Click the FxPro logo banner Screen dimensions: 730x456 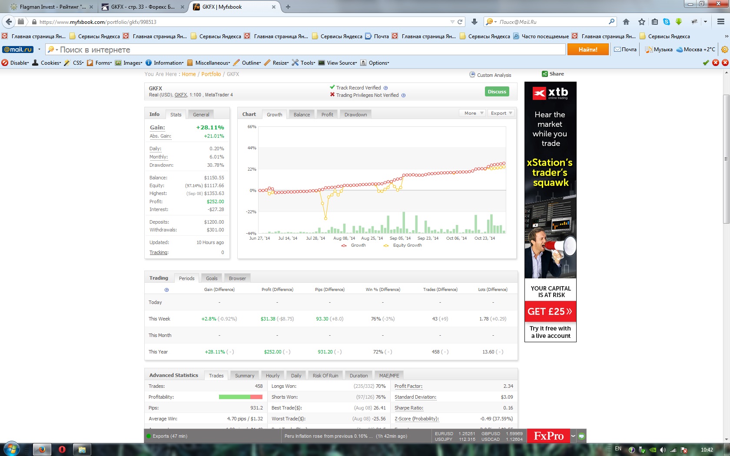coord(548,436)
